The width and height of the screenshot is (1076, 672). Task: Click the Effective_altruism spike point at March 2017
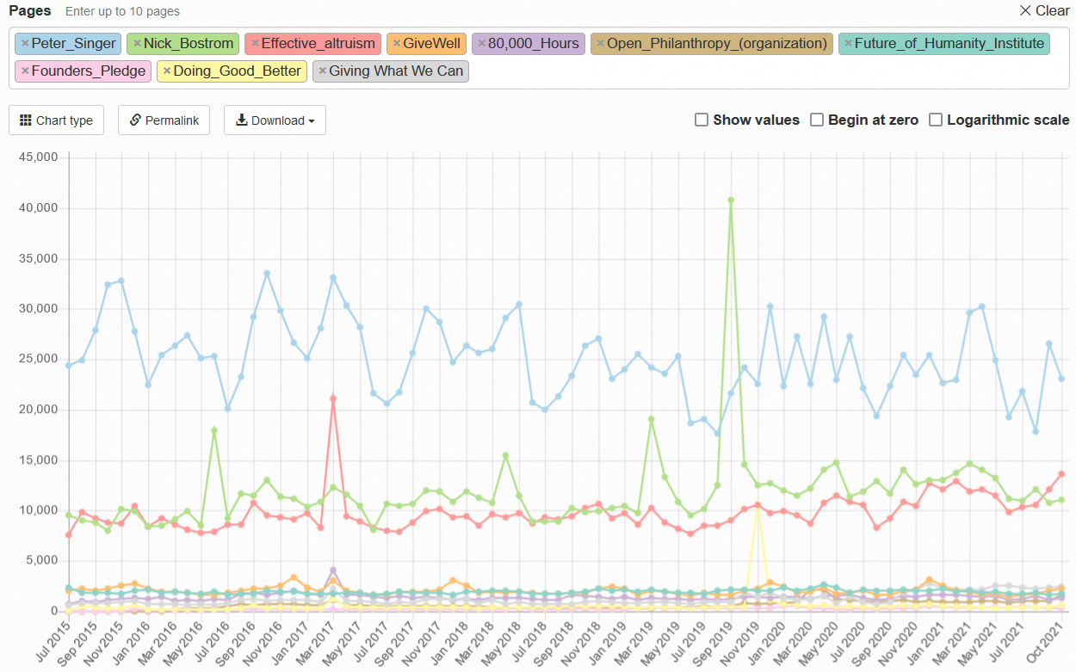(x=333, y=398)
